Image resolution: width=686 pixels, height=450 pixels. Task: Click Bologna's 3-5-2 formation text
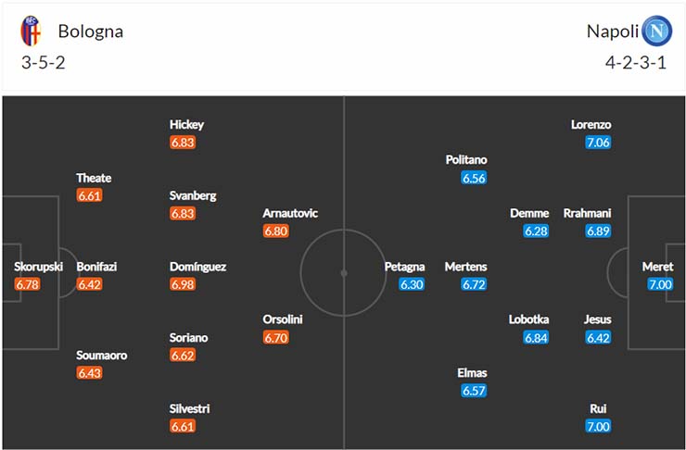click(x=44, y=62)
